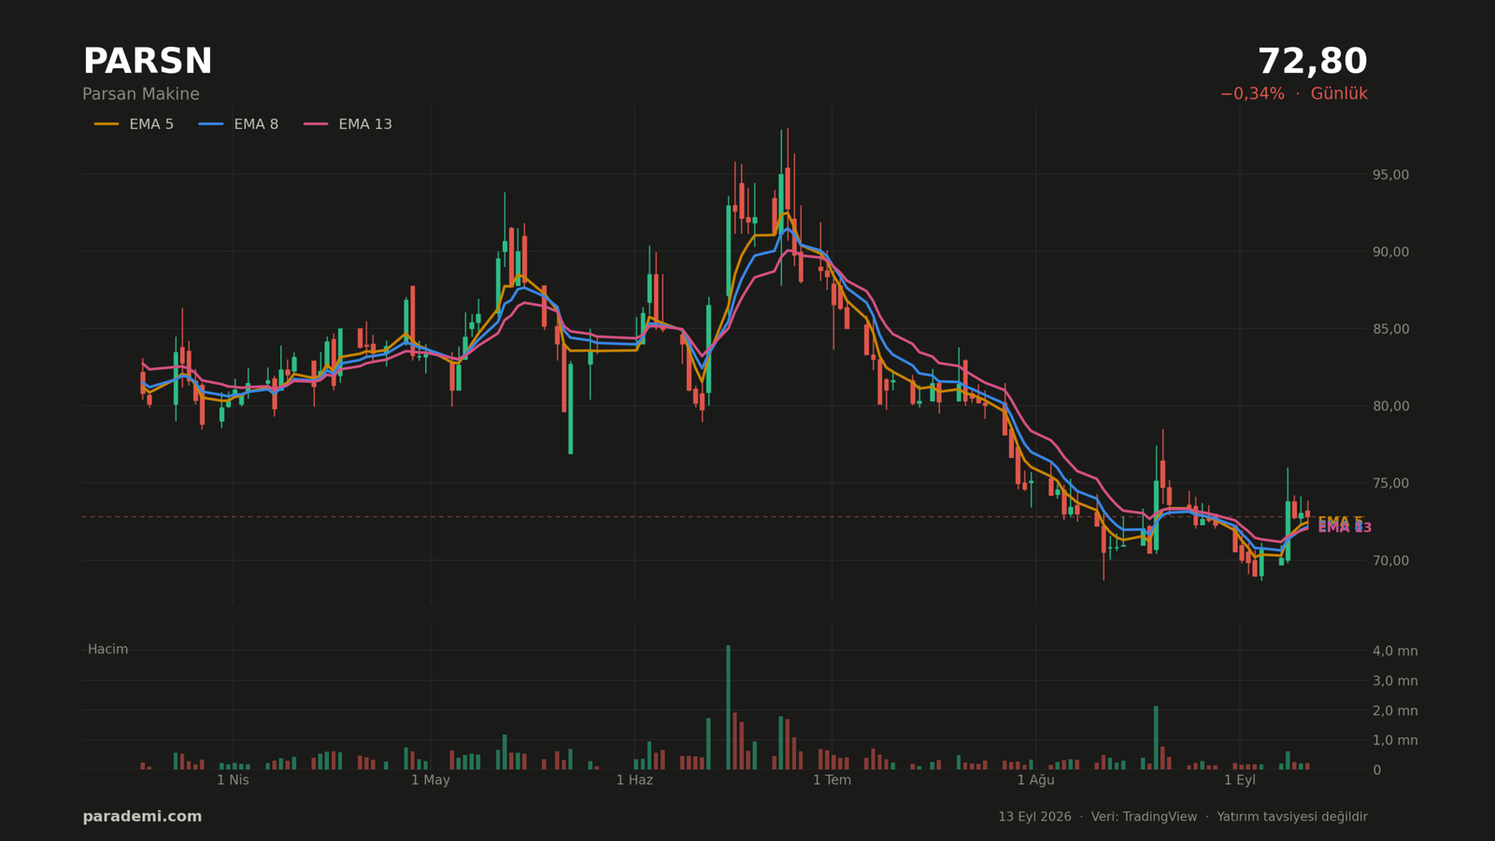Click the 3,0 mn volume axis label
This screenshot has height=841, width=1495.
pos(1395,681)
